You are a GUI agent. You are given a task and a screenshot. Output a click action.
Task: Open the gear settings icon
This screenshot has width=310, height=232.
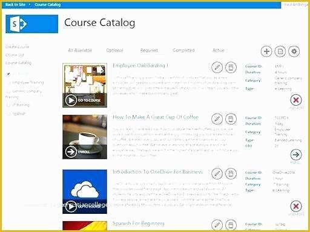(x=294, y=51)
